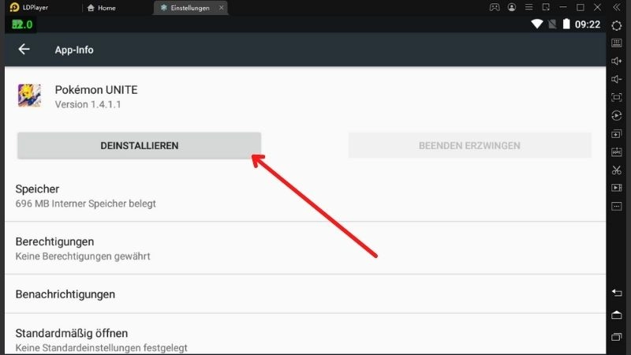Image resolution: width=631 pixels, height=355 pixels.
Task: Maximize the LDPlayer window
Action: tap(581, 7)
